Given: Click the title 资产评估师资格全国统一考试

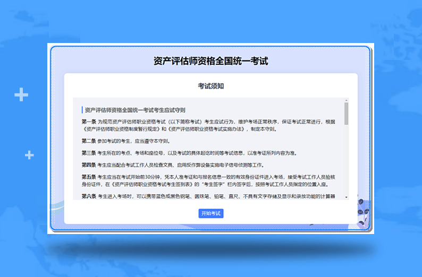Looking at the screenshot, I should pos(211,61).
